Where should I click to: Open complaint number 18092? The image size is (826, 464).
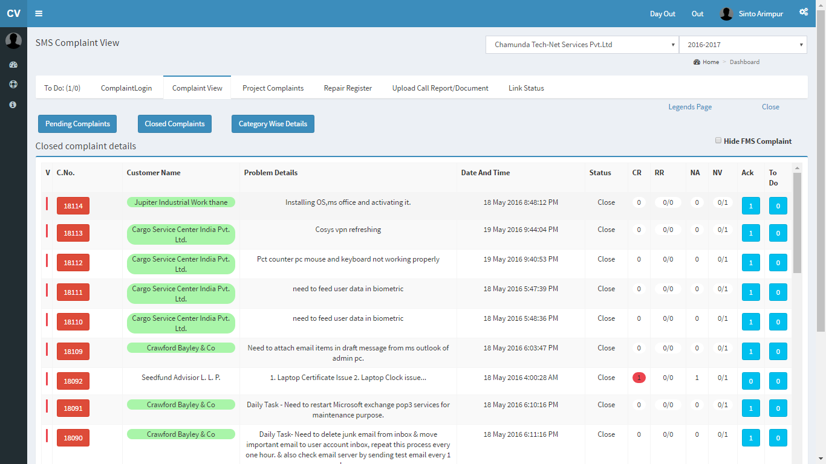[73, 381]
